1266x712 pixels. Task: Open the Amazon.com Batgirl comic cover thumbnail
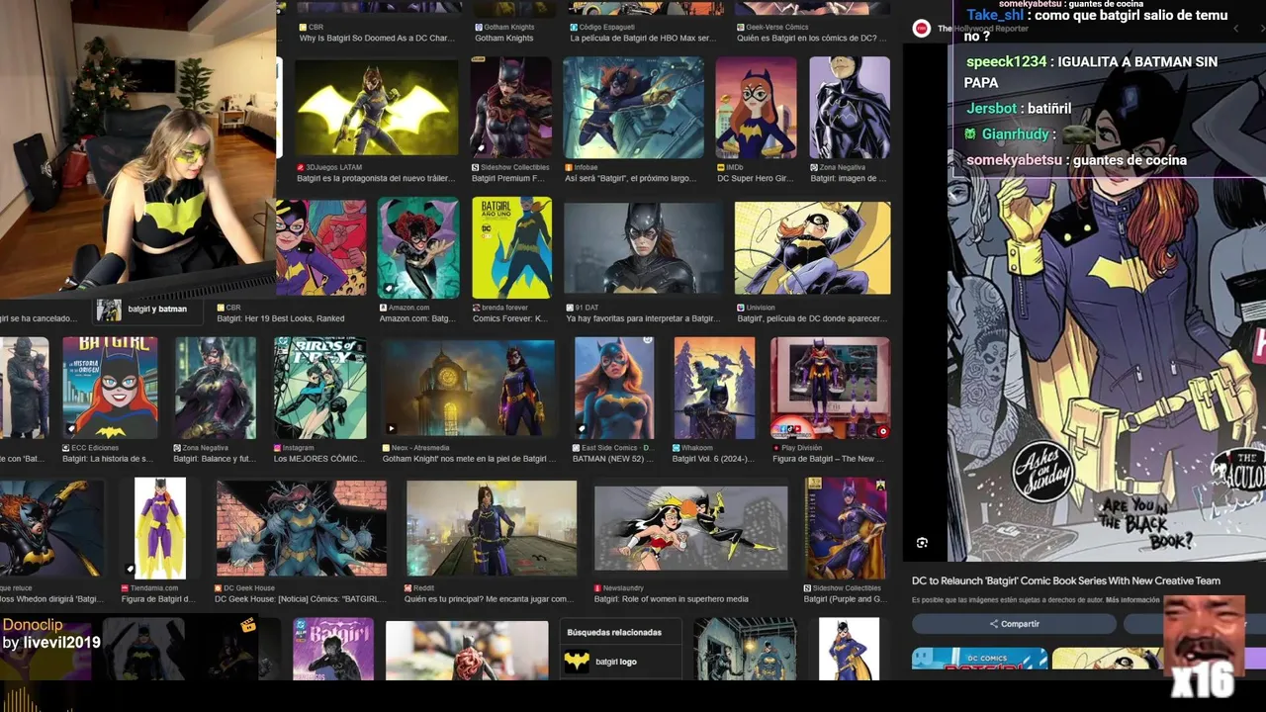(417, 248)
